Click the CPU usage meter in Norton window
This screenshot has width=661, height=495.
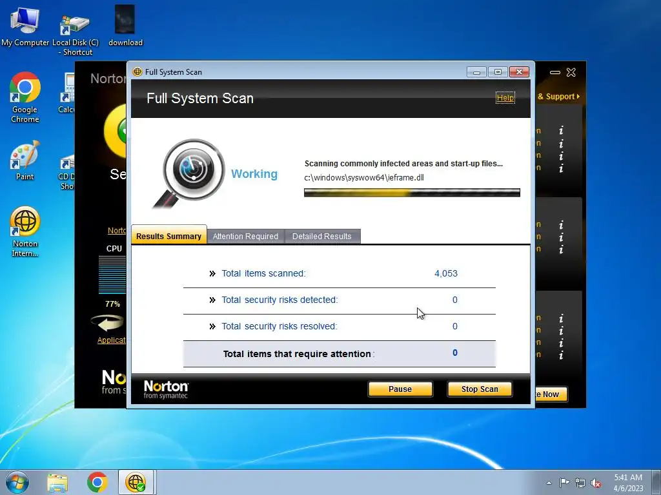click(x=112, y=275)
